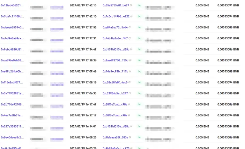View transaction 0x217e3553511
The width and height of the screenshot is (245, 149).
(12, 126)
